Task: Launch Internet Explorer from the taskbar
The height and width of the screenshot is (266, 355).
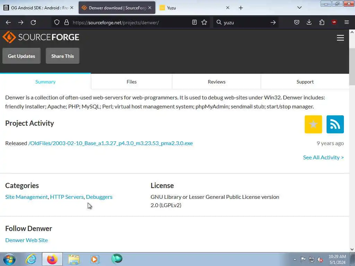Action: click(x=31, y=259)
